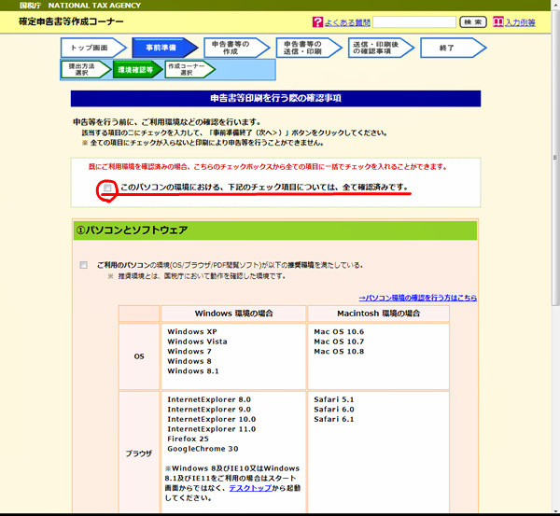Screen dimensions: 560x516
Task: Select the 申告書等の作成 step
Action: tap(236, 48)
